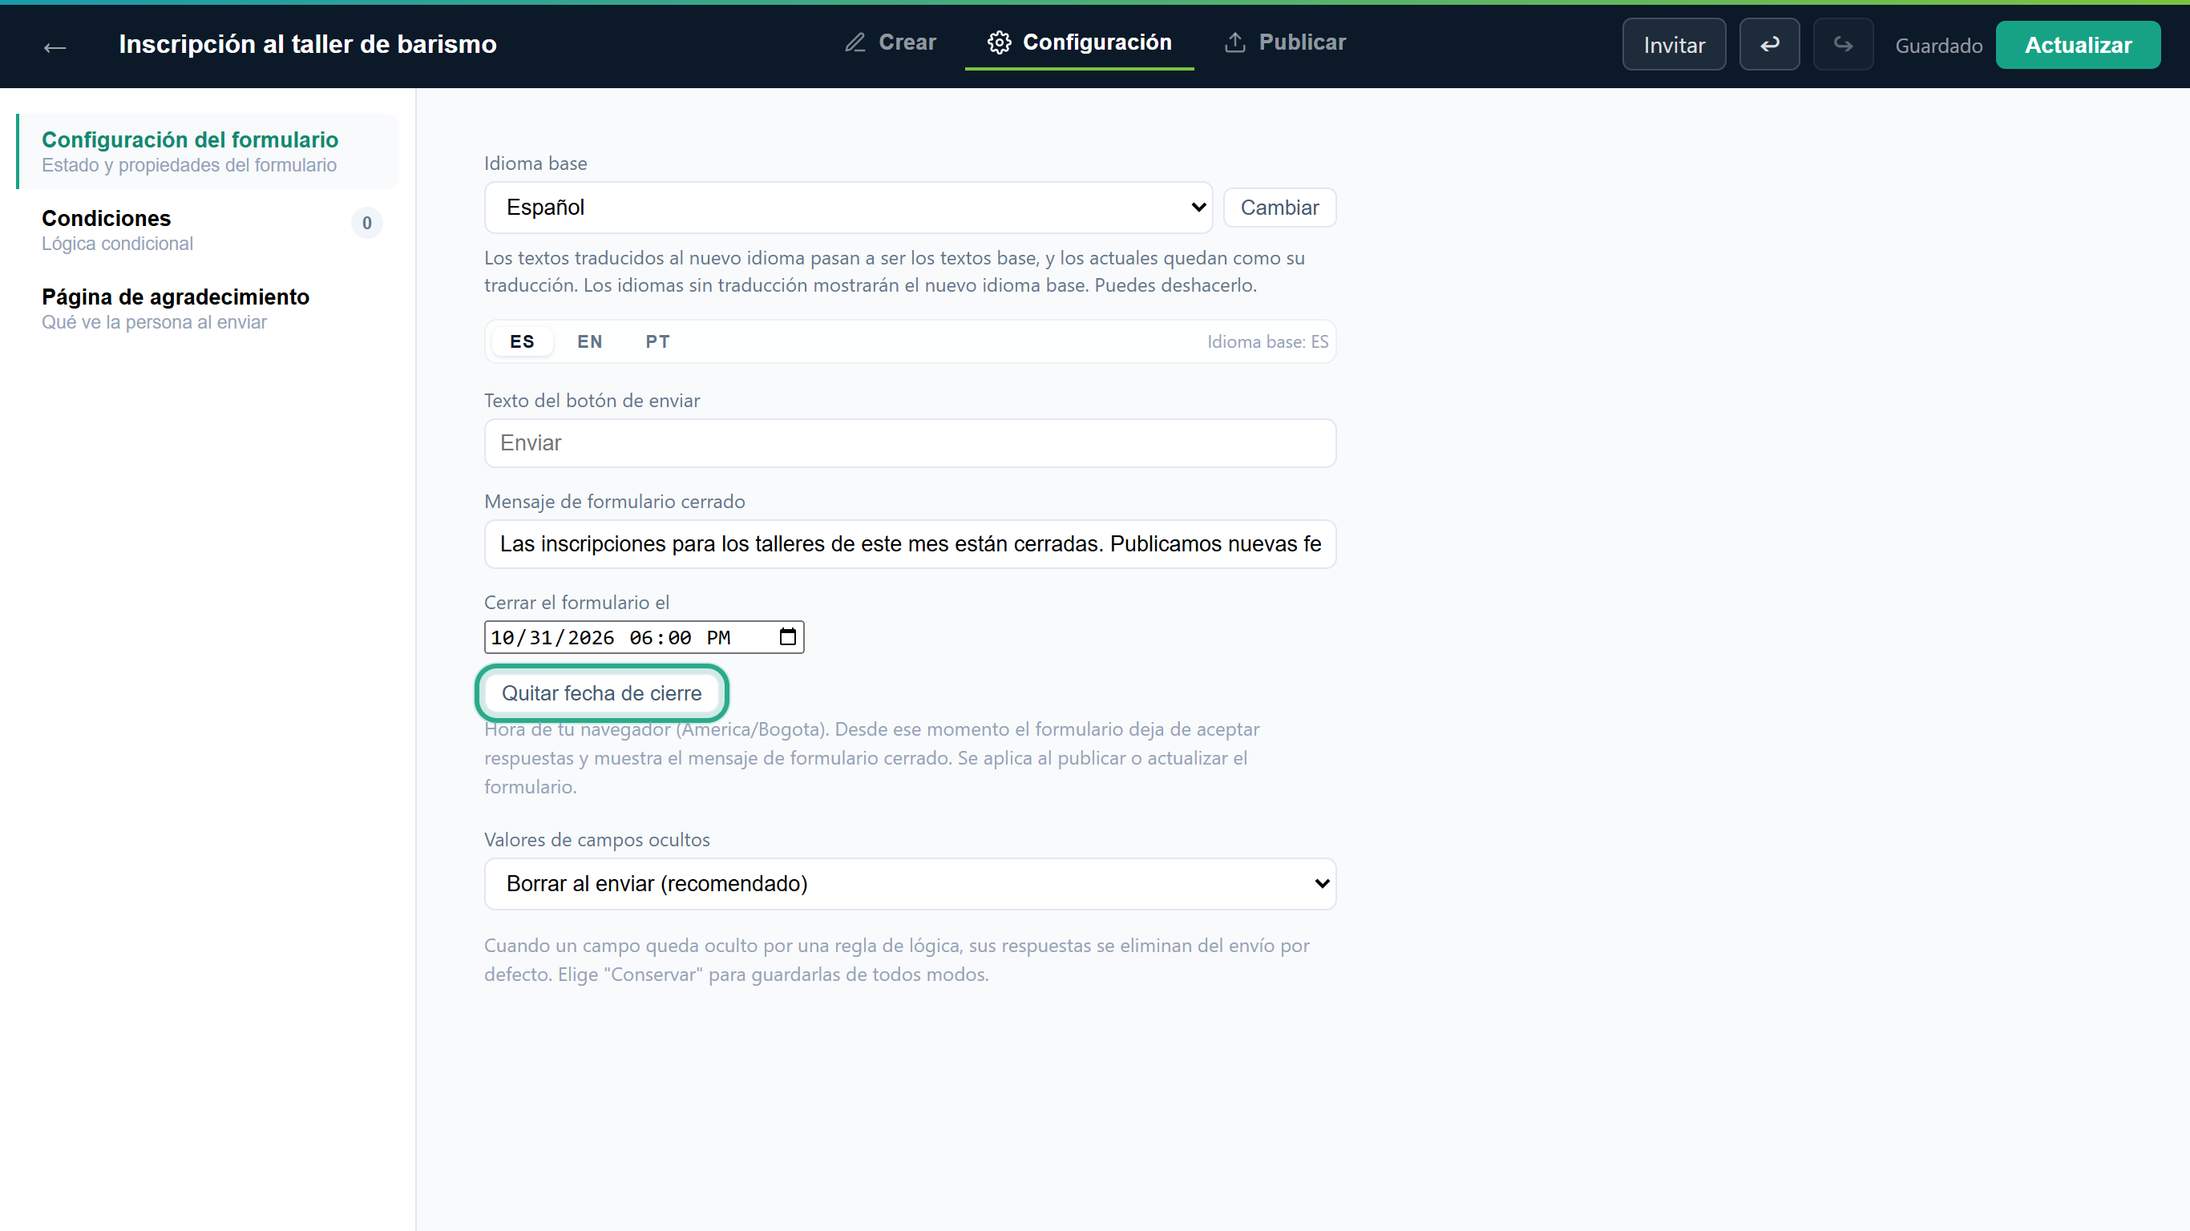Click the undo arrow button
The image size is (2190, 1231).
coord(1769,45)
